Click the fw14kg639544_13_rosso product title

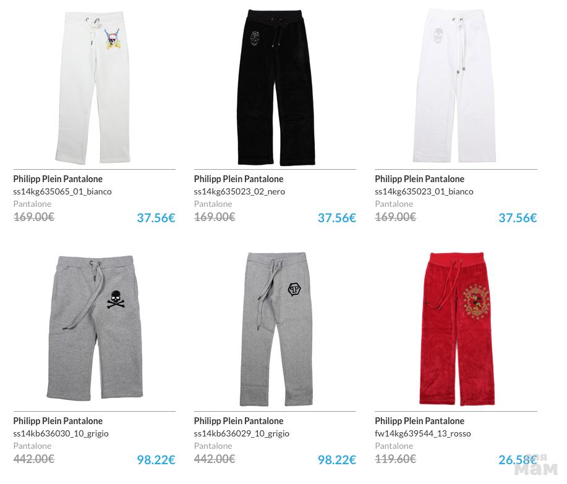(419, 421)
